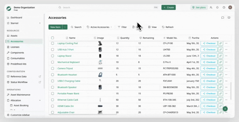Screen dimensions: 239x122
Task: Open external link icon beside Status Workflow
Action: (x=40, y=82)
